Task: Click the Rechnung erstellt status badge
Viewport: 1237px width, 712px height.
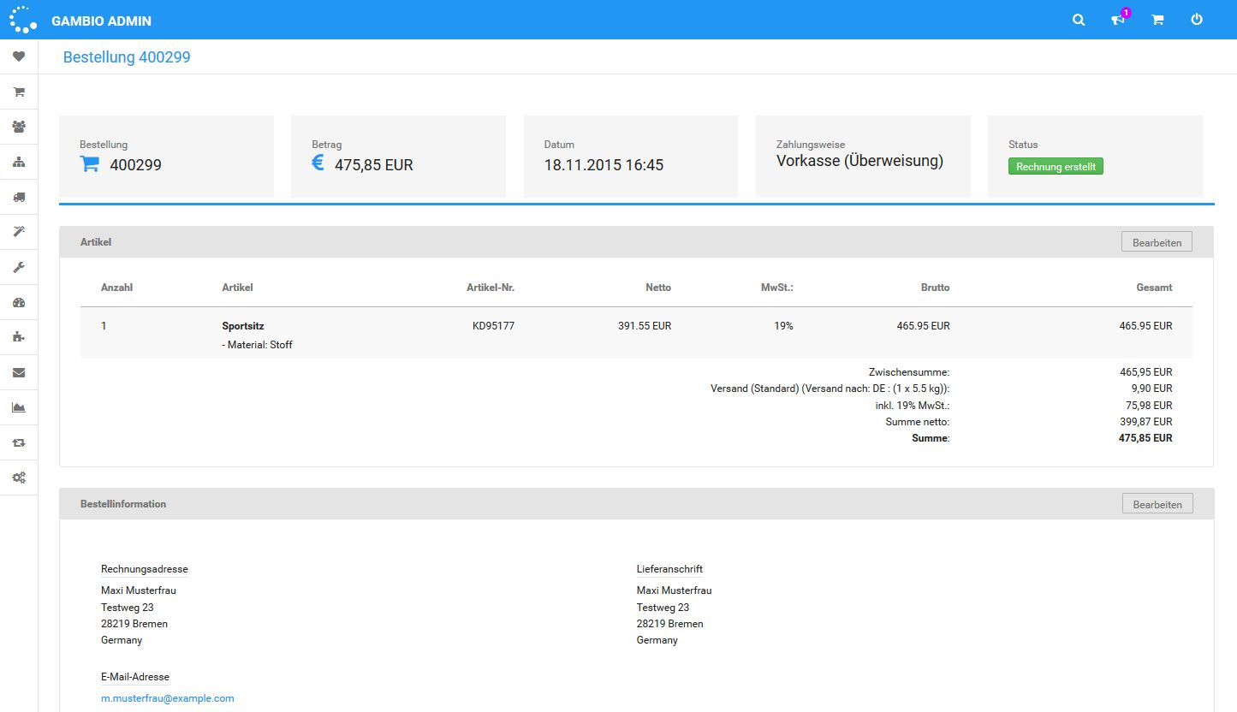Action: click(x=1056, y=167)
